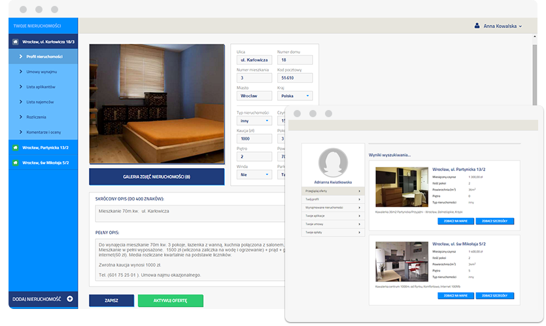Open Przeglądaj oferty in front window menu
546x326 pixels.
(x=333, y=191)
